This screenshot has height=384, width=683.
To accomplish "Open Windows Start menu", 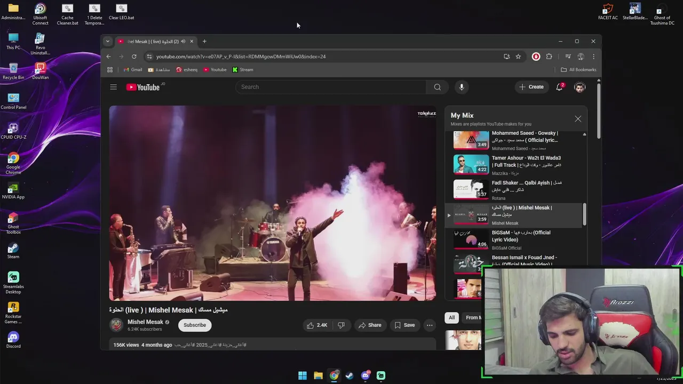I will coord(303,375).
